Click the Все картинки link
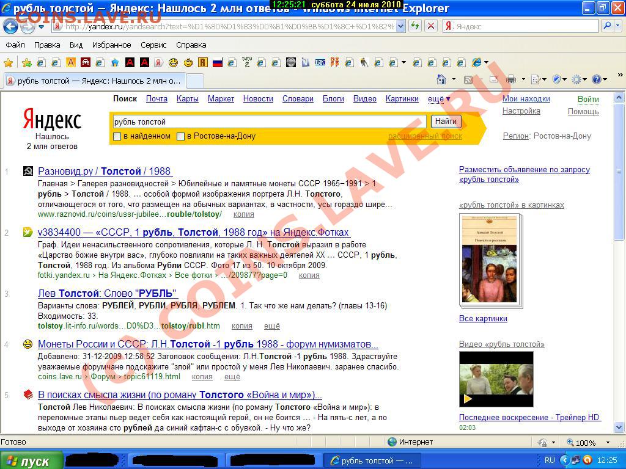Image resolution: width=626 pixels, height=469 pixels. coord(483,319)
